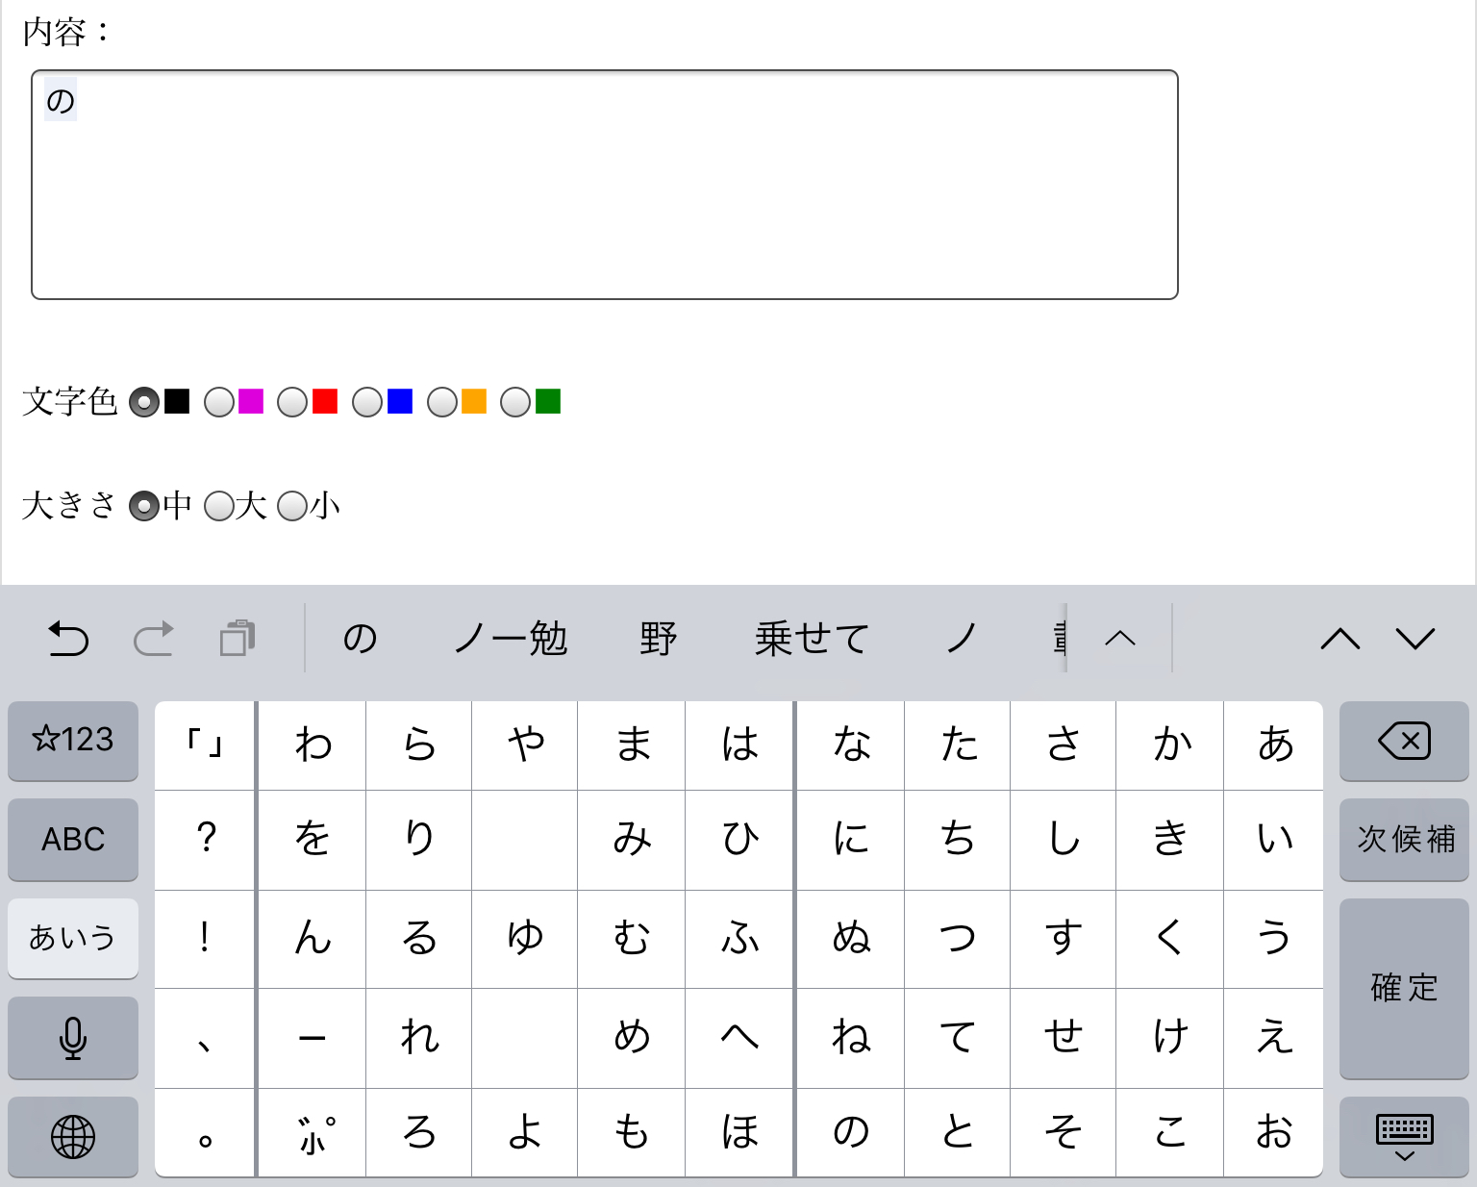Tap the microphone dictation key
The height and width of the screenshot is (1187, 1477).
(73, 1038)
